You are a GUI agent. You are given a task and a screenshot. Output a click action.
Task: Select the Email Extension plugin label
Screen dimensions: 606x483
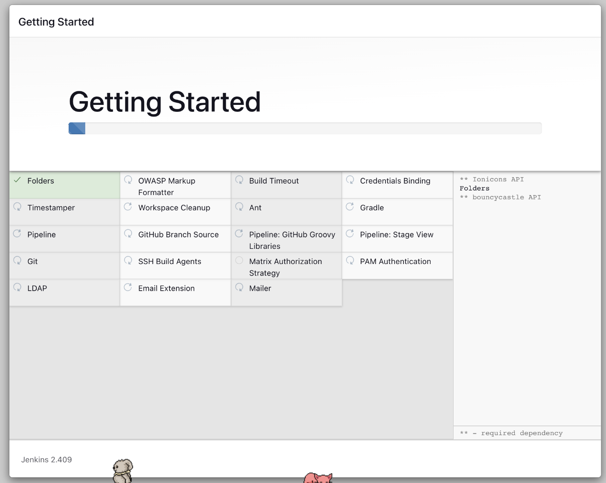click(166, 288)
